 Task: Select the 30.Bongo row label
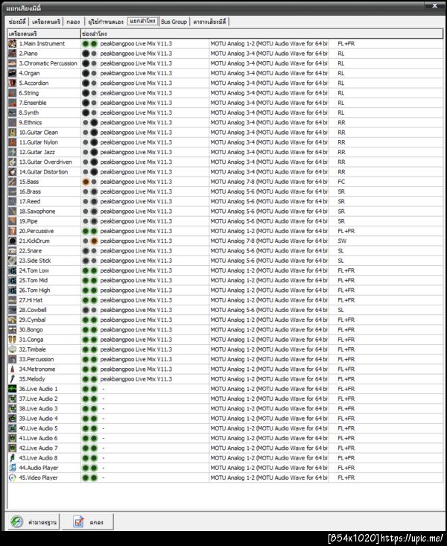click(x=31, y=330)
